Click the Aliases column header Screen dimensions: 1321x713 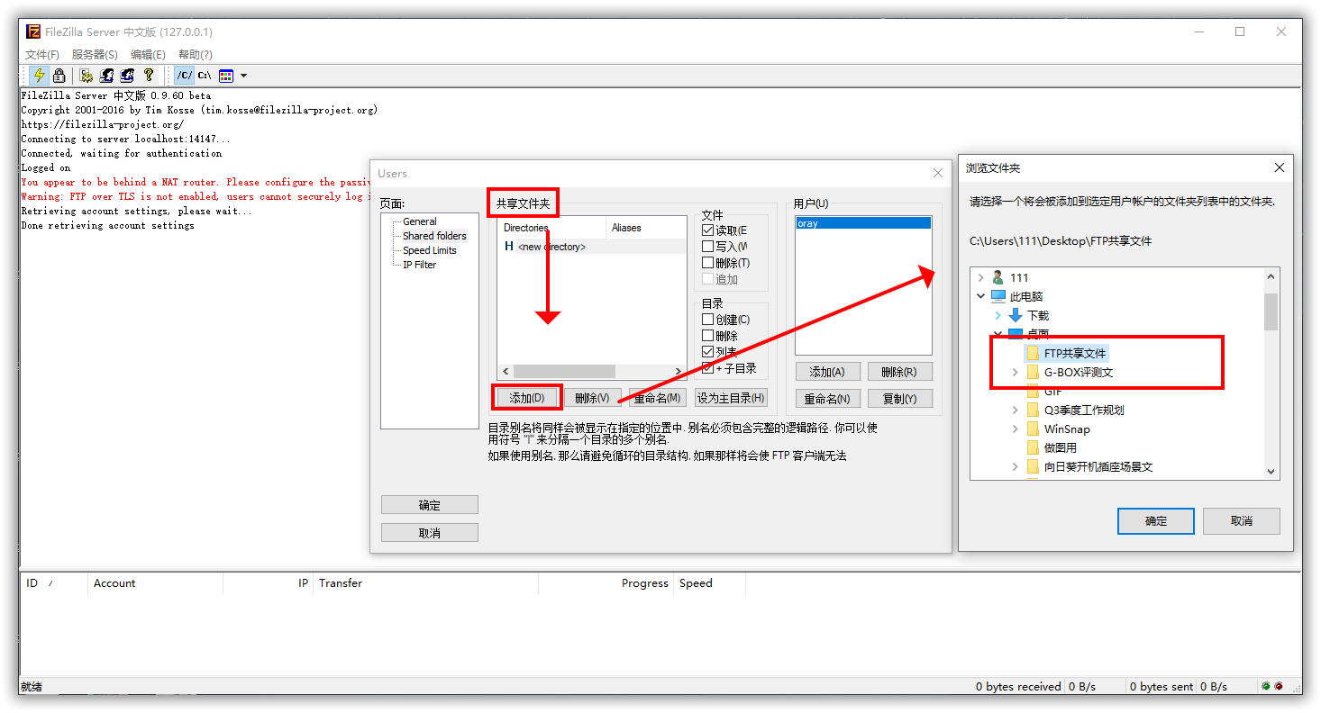tap(646, 228)
